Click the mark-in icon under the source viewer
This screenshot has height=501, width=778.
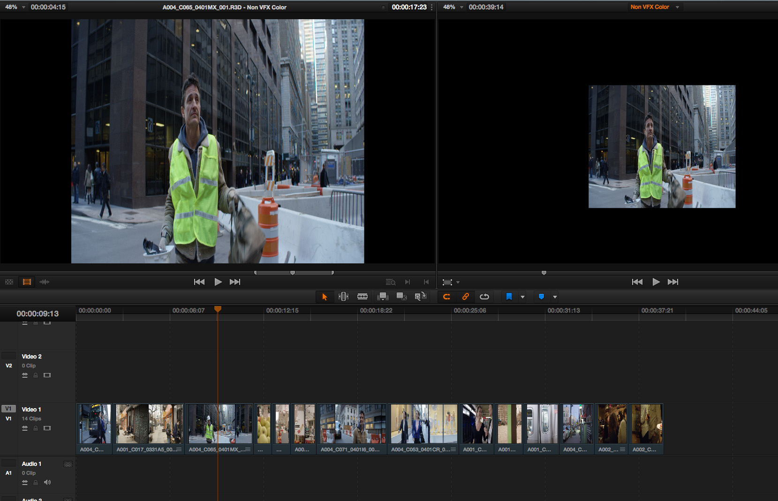point(408,282)
